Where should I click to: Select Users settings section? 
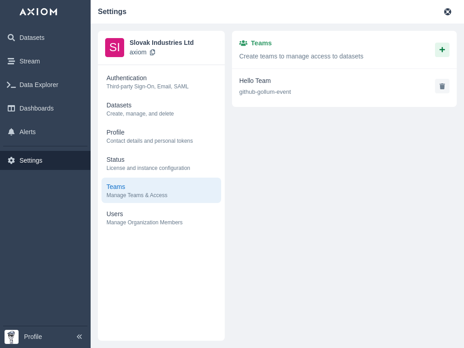(161, 217)
